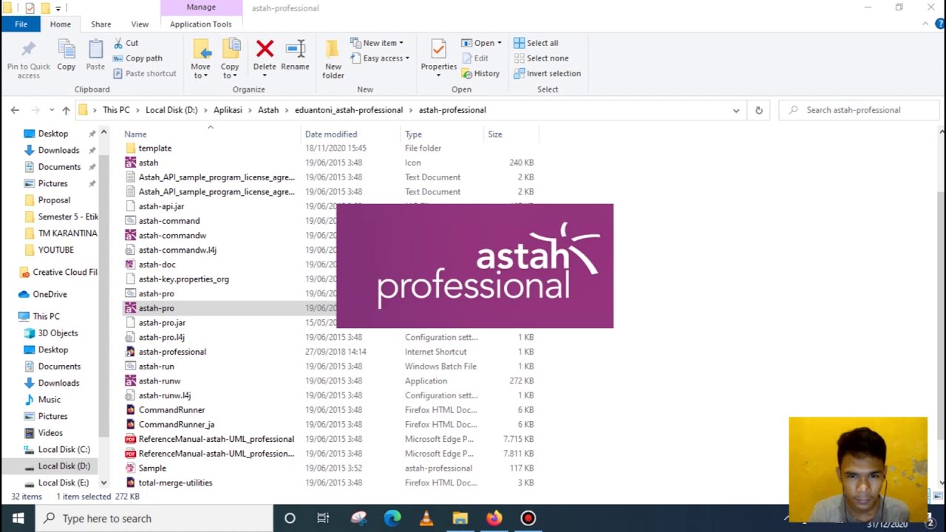
Task: Open the recent locations dropdown arrow
Action: pos(51,110)
